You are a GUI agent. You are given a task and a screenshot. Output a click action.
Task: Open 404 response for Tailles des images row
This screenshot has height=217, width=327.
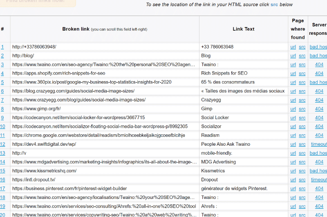pos(319,91)
